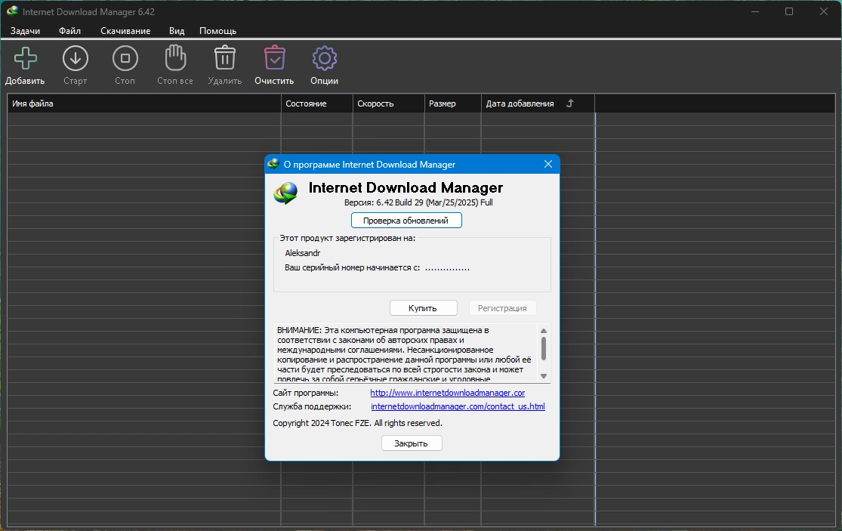Click the Стоп toolbar icon
The image size is (842, 531).
click(x=125, y=58)
